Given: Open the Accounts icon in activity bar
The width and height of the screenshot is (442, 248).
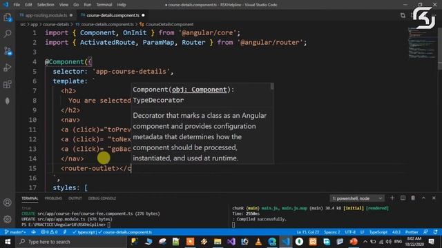Looking at the screenshot, I should (x=8, y=203).
